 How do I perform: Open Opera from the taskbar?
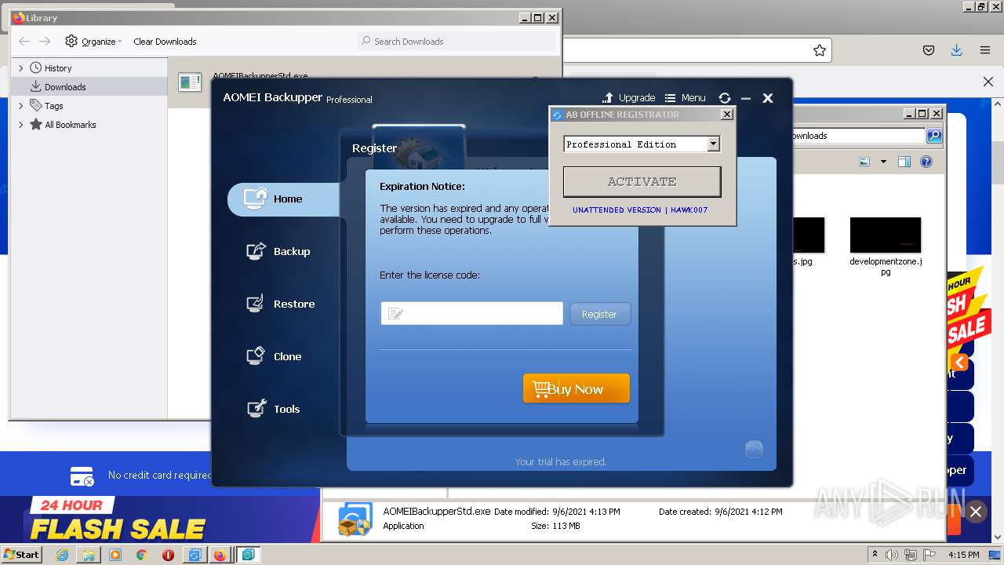[x=168, y=555]
